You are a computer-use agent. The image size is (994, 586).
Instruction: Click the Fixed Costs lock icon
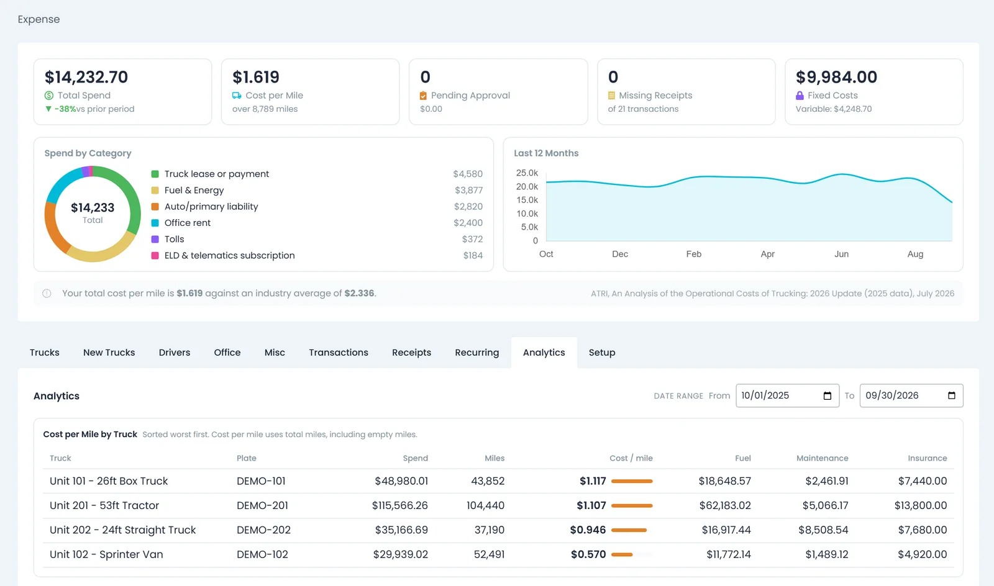pos(800,96)
